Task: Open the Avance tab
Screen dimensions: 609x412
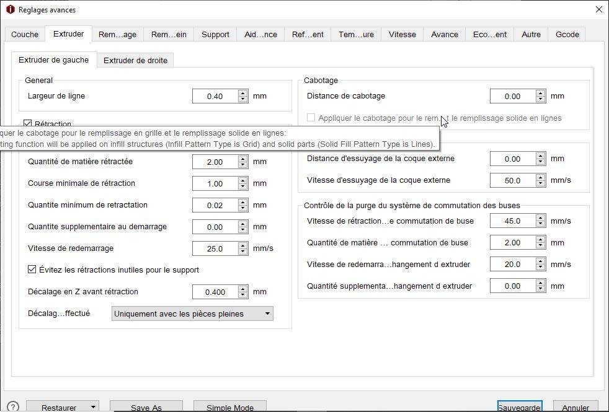Action: pyautogui.click(x=444, y=34)
